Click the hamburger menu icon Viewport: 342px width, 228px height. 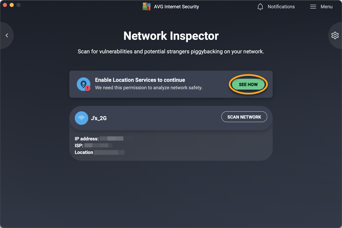[x=313, y=7]
